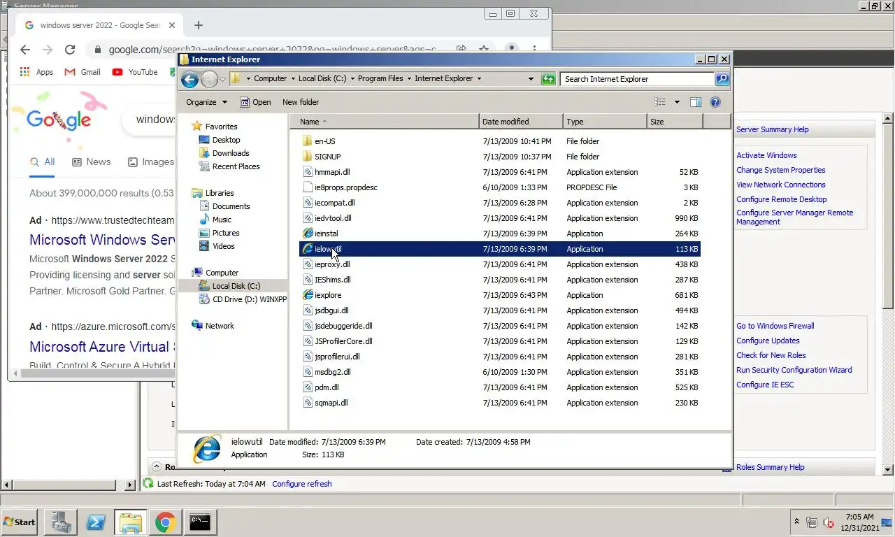Select Desktop under Favorites
Viewport: 895px width, 537px height.
tap(226, 140)
